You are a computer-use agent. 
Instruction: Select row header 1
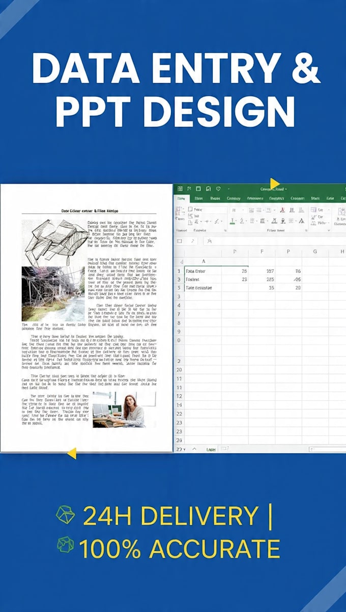point(179,271)
